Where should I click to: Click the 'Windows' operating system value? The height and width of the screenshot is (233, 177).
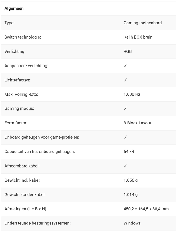132,223
